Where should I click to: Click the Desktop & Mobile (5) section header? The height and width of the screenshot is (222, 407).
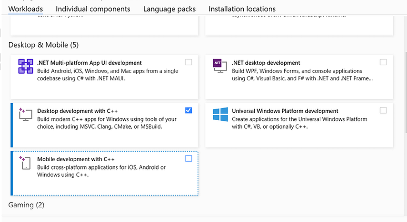click(x=43, y=45)
